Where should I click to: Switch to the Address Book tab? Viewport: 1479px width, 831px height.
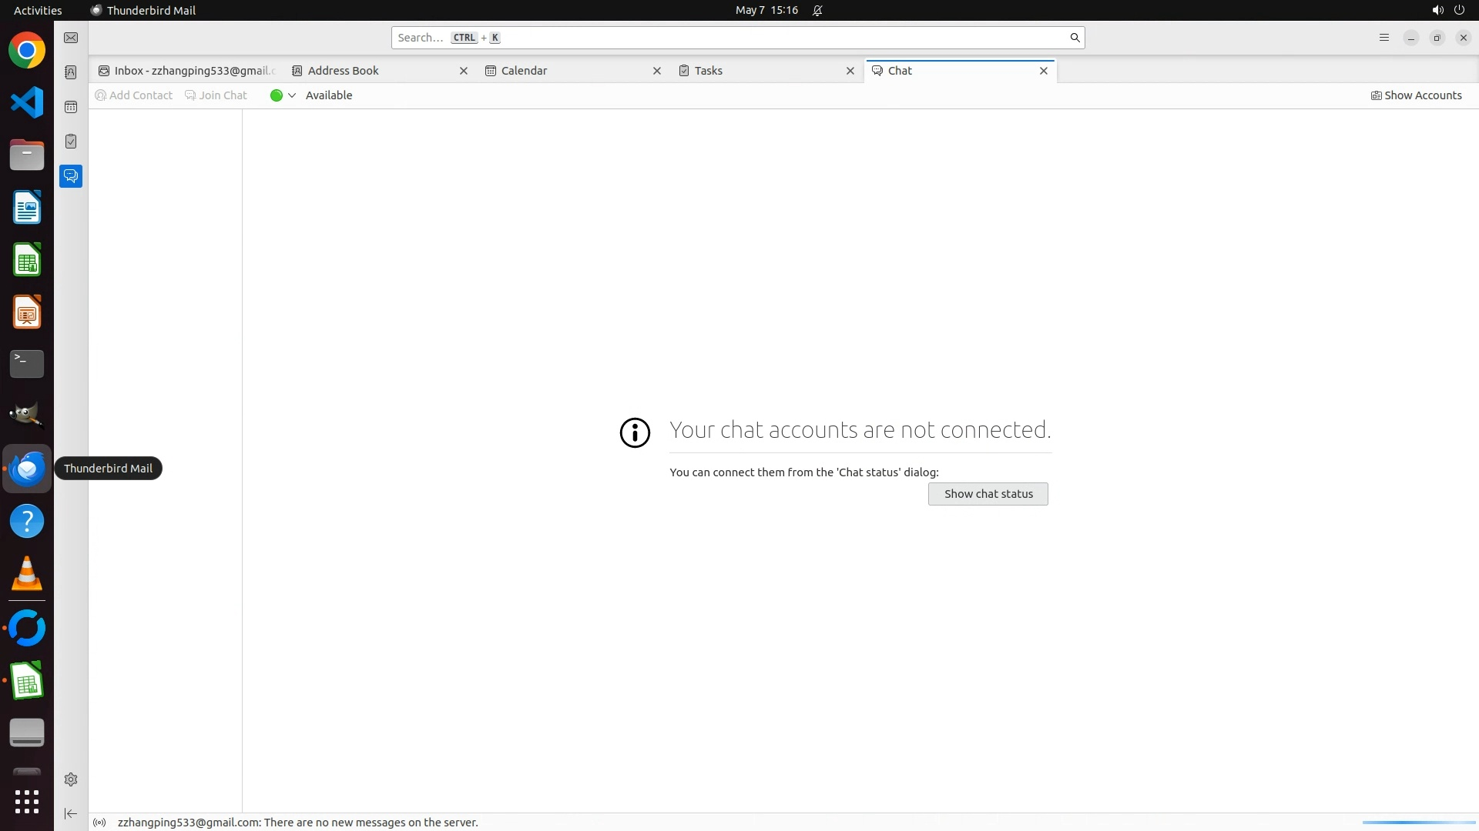coord(343,71)
